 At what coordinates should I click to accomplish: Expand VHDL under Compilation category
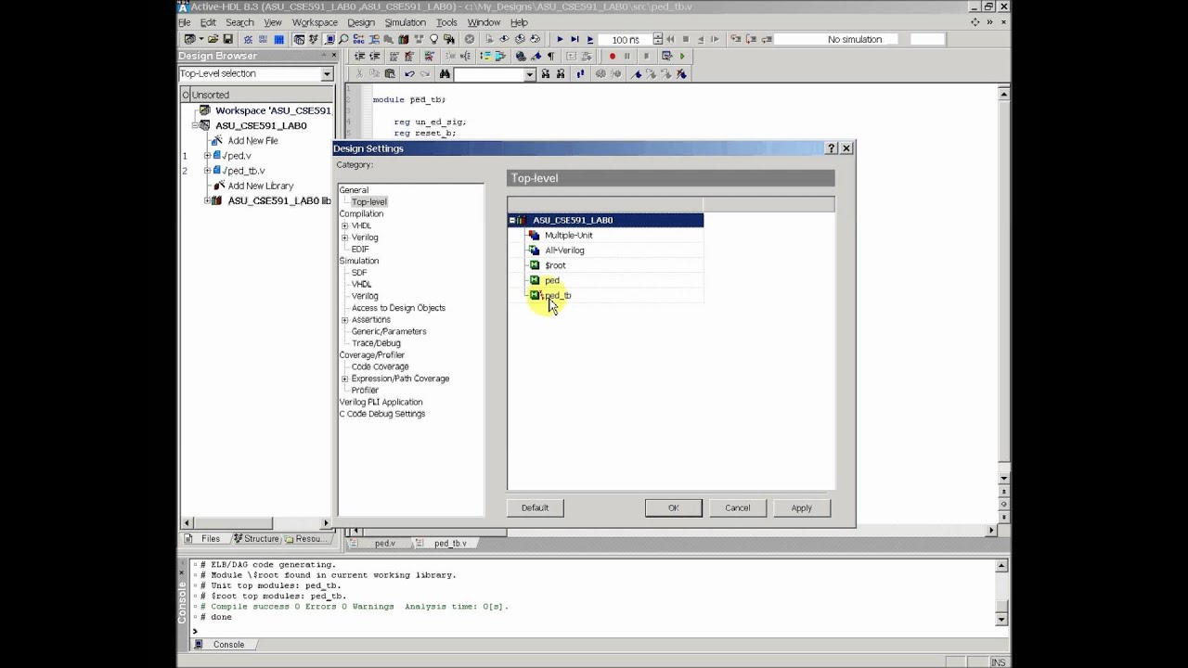click(x=344, y=225)
